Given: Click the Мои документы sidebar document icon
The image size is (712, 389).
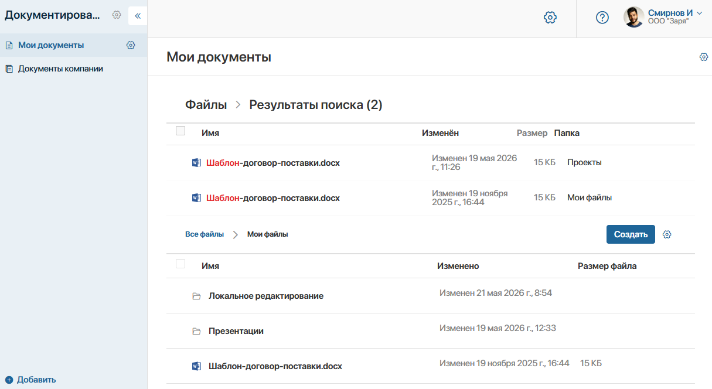Looking at the screenshot, I should point(9,45).
